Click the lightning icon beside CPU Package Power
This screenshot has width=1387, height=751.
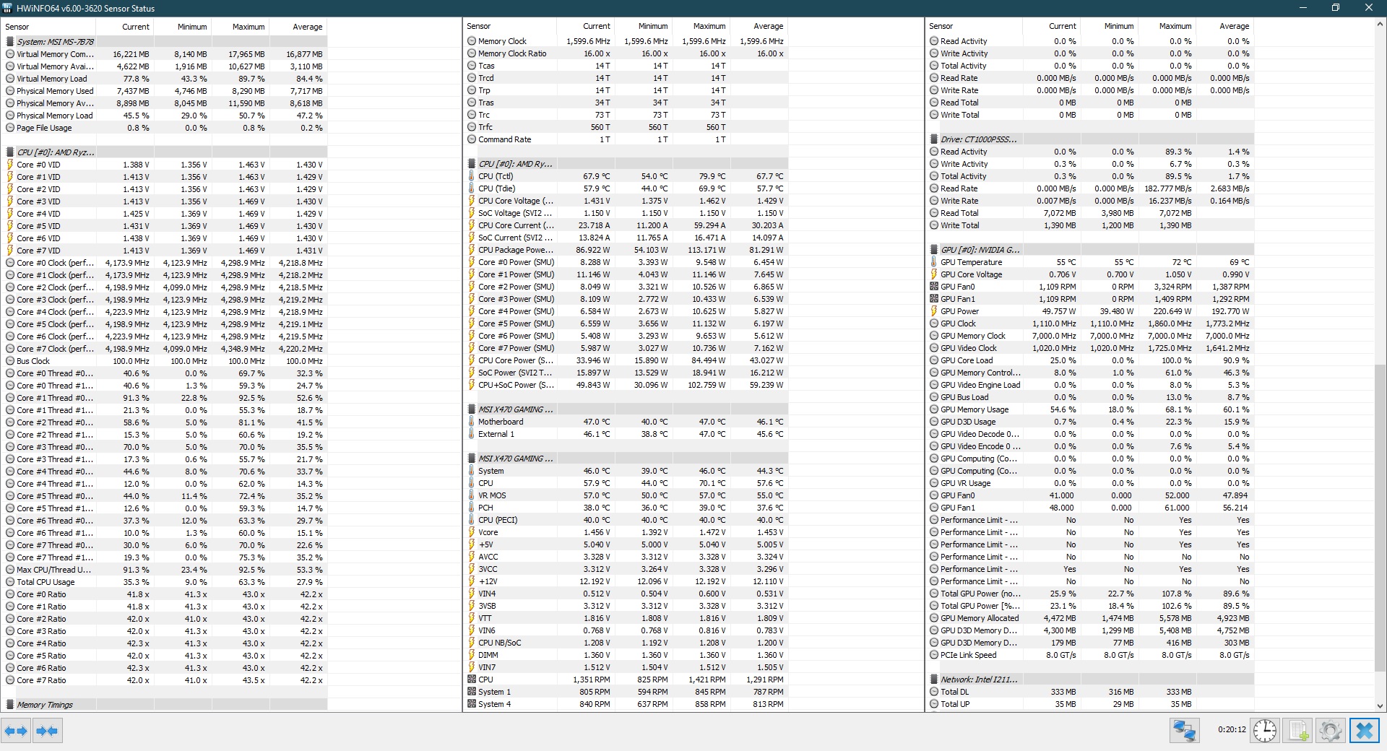[x=472, y=250]
